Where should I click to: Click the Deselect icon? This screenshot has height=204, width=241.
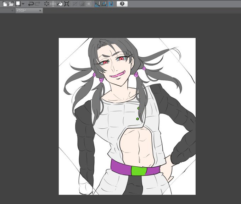click(x=75, y=4)
